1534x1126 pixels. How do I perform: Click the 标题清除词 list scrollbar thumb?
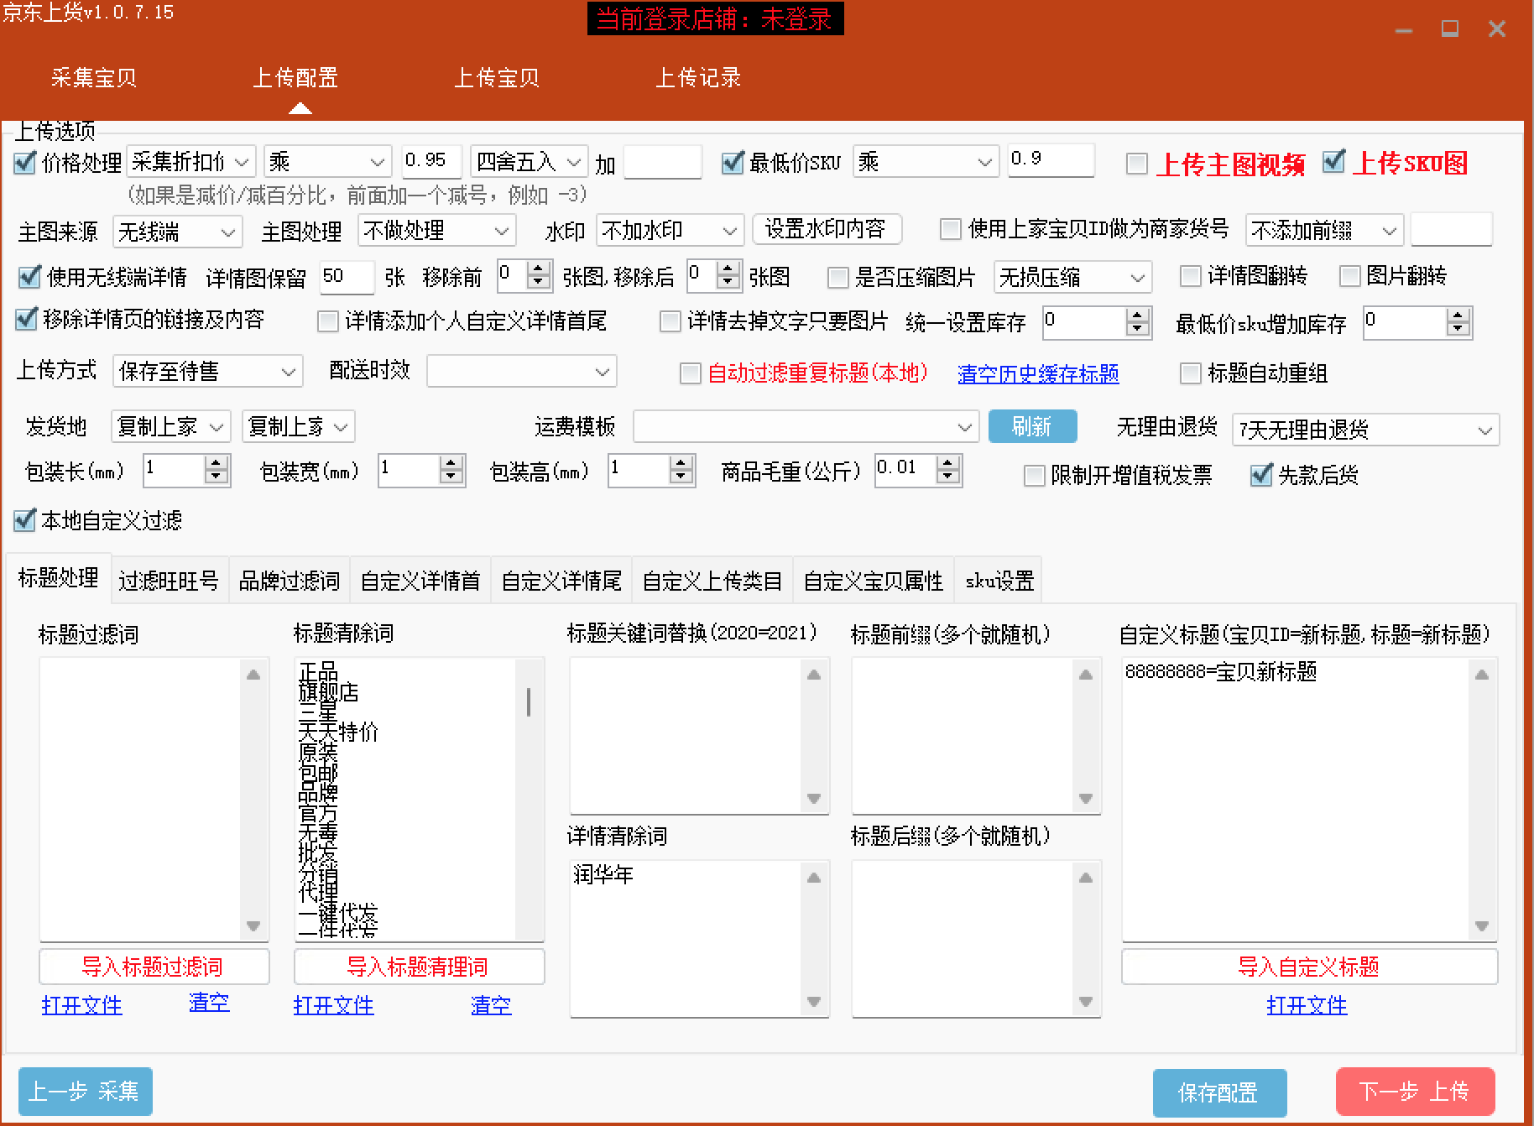point(529,701)
